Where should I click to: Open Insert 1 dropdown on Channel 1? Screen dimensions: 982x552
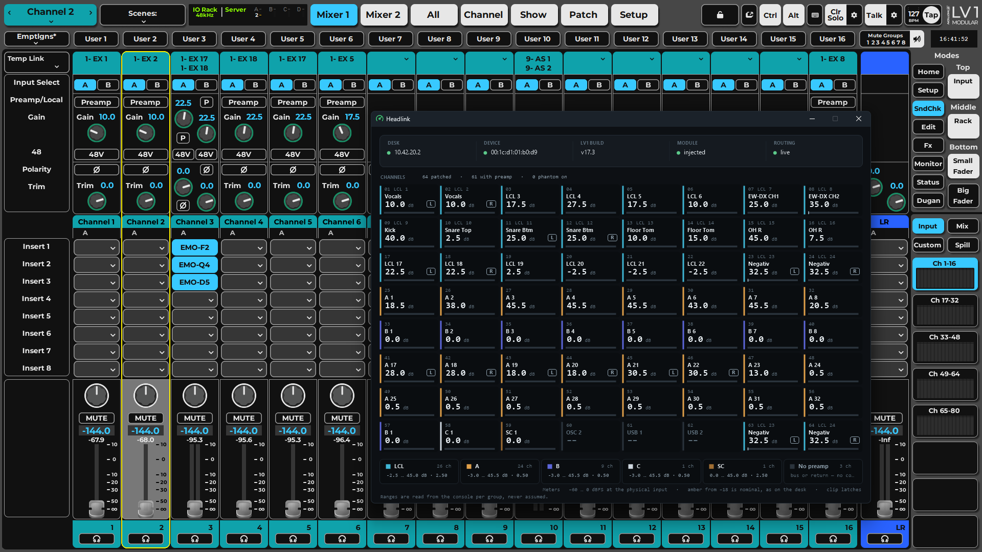tap(97, 248)
